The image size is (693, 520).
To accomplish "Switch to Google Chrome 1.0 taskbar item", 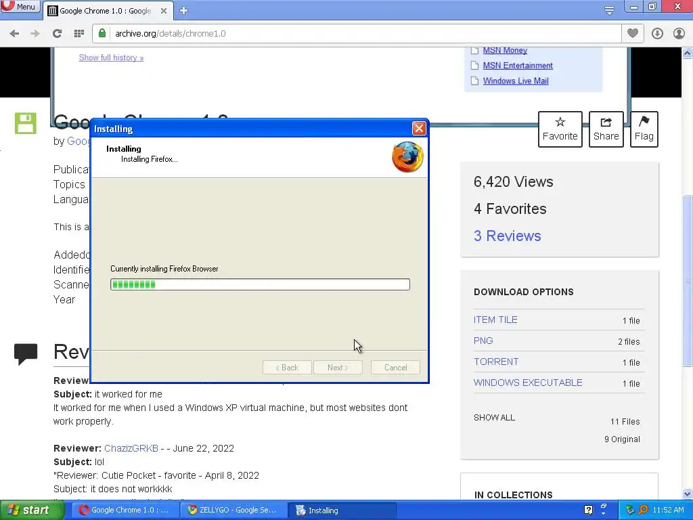I will (x=125, y=510).
